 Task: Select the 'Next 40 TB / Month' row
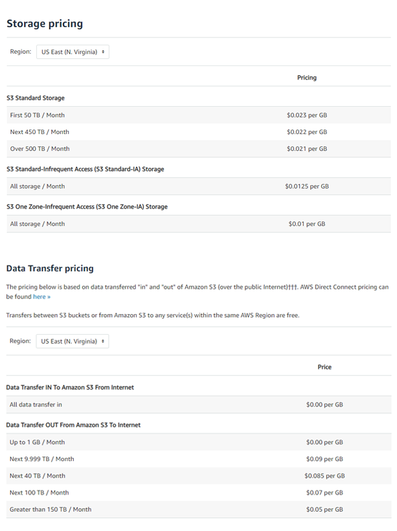37,476
